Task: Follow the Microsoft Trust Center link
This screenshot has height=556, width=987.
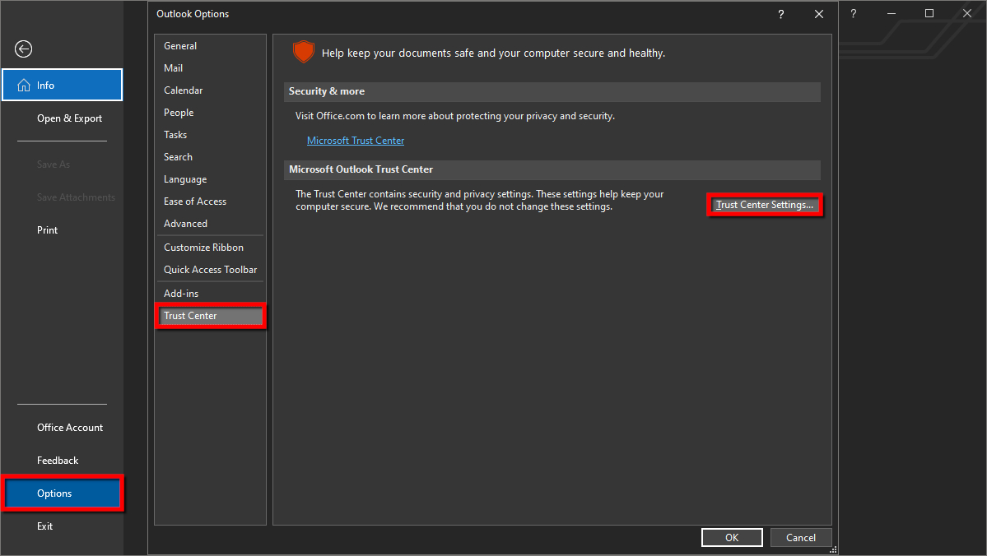Action: coord(356,141)
